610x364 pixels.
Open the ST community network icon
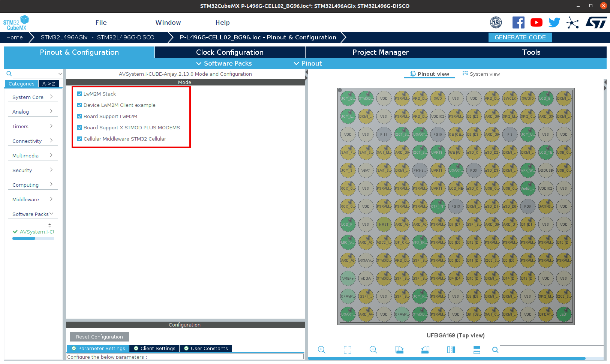[573, 22]
